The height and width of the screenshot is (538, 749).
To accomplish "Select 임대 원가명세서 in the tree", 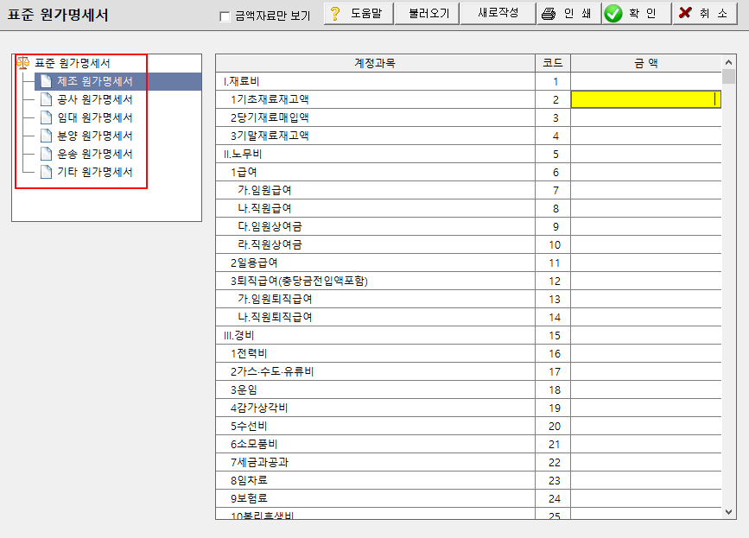I will 94,117.
